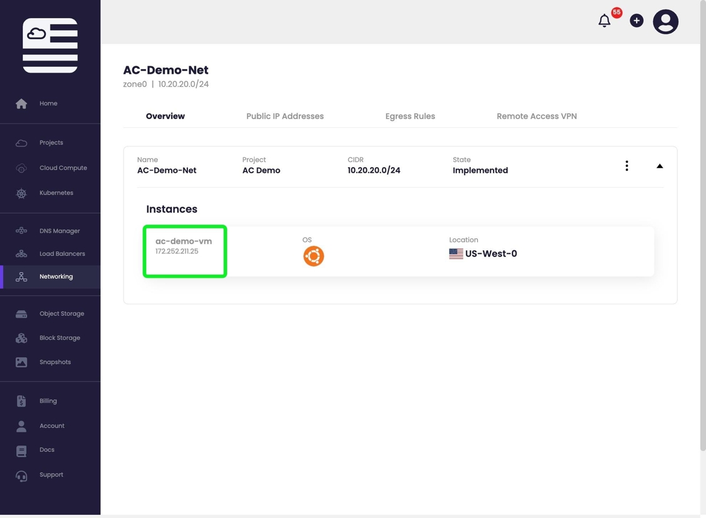Viewport: 706px width, 518px height.
Task: Click the plus create icon in header
Action: 637,21
